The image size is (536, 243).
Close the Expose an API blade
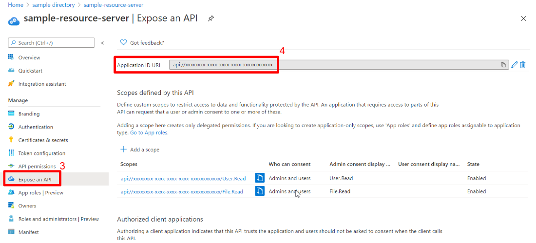point(523,19)
